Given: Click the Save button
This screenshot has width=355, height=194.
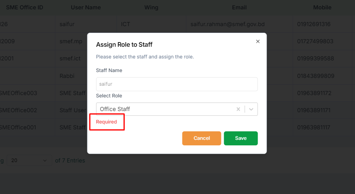Looking at the screenshot, I should 241,138.
